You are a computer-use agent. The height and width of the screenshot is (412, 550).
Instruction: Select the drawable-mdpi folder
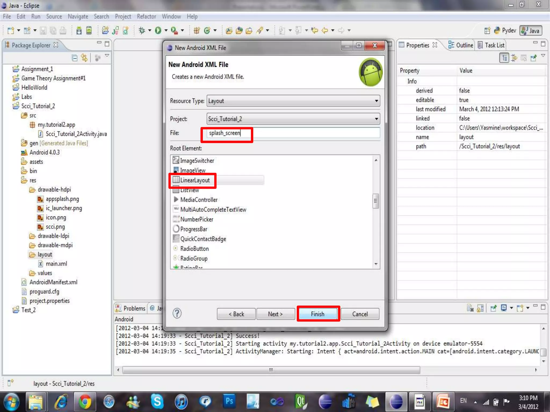tap(51, 245)
